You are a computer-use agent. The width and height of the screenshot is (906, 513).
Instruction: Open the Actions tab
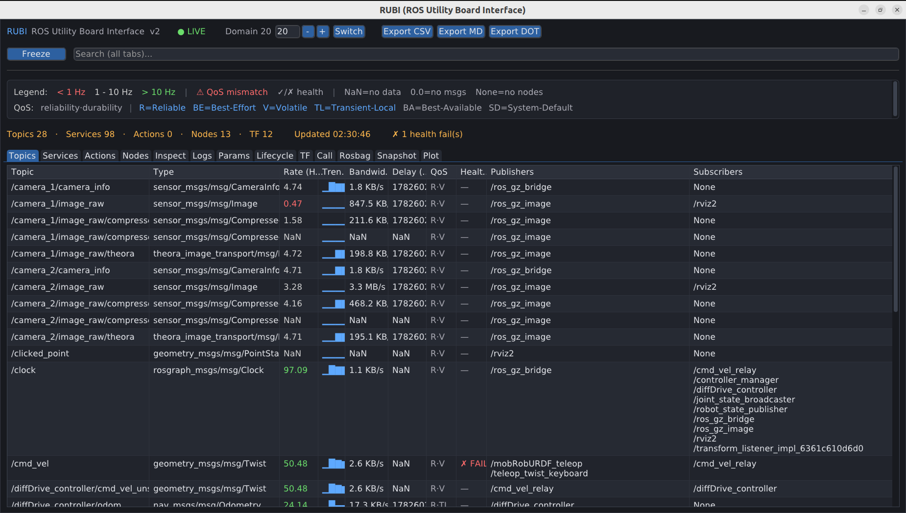100,156
